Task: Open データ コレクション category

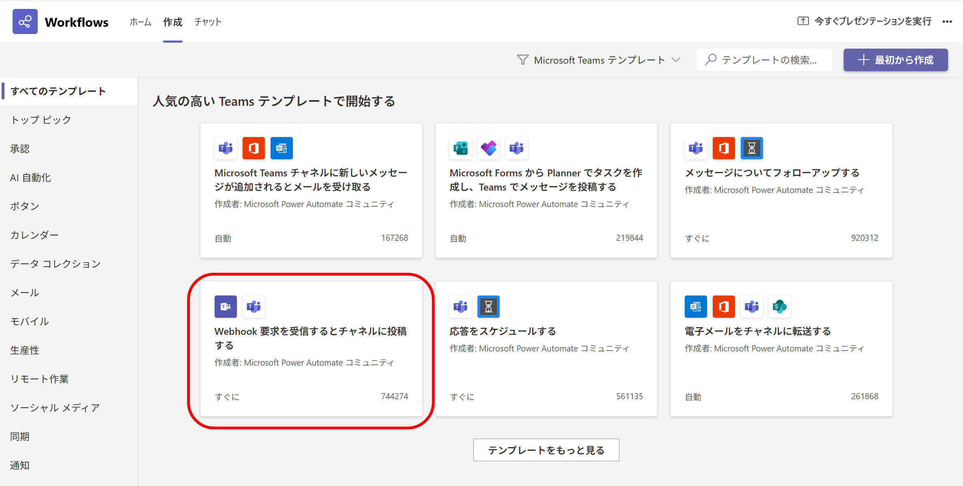Action: 69,264
